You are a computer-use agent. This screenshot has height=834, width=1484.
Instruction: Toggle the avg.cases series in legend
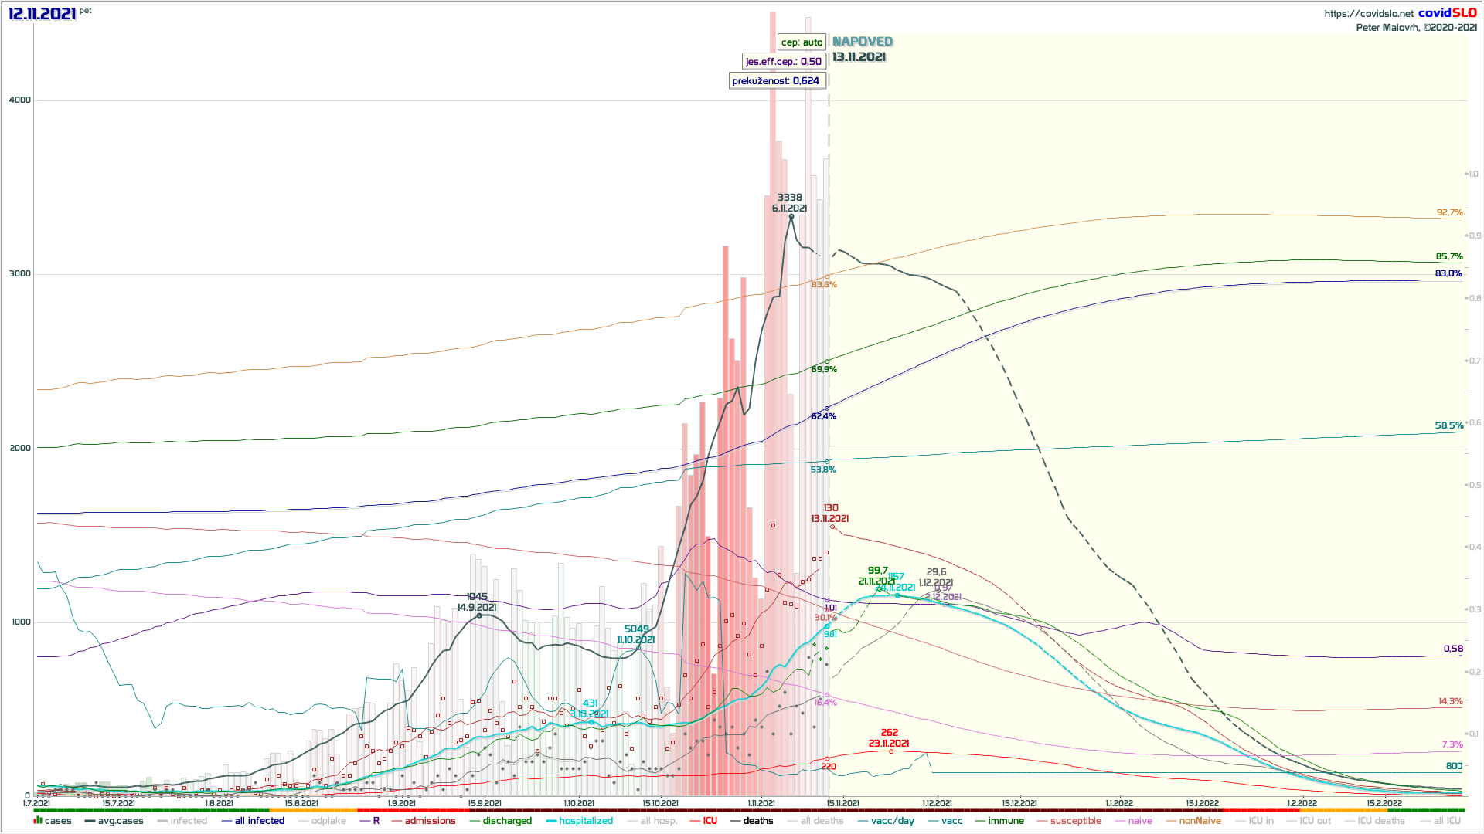pyautogui.click(x=120, y=821)
